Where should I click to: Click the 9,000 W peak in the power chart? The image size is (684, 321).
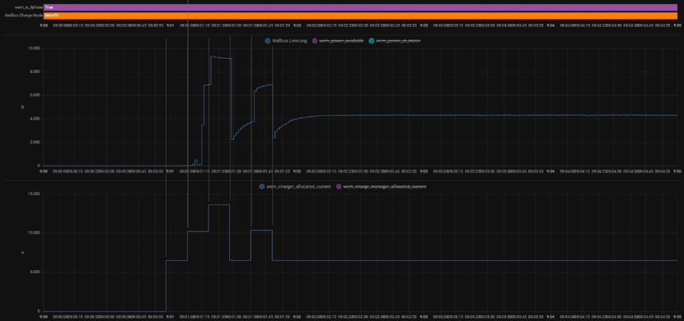click(x=220, y=58)
